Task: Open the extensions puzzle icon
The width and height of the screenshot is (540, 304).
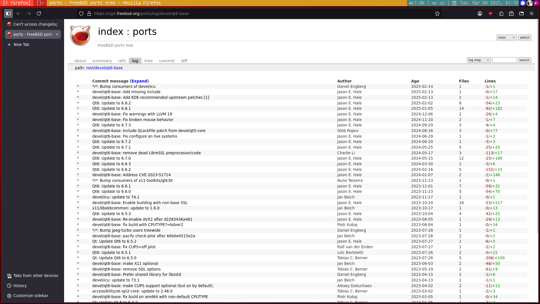Action: (x=501, y=14)
